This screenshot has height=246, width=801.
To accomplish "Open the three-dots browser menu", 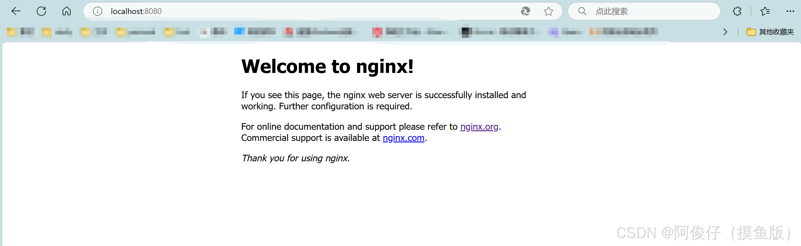I will (790, 11).
